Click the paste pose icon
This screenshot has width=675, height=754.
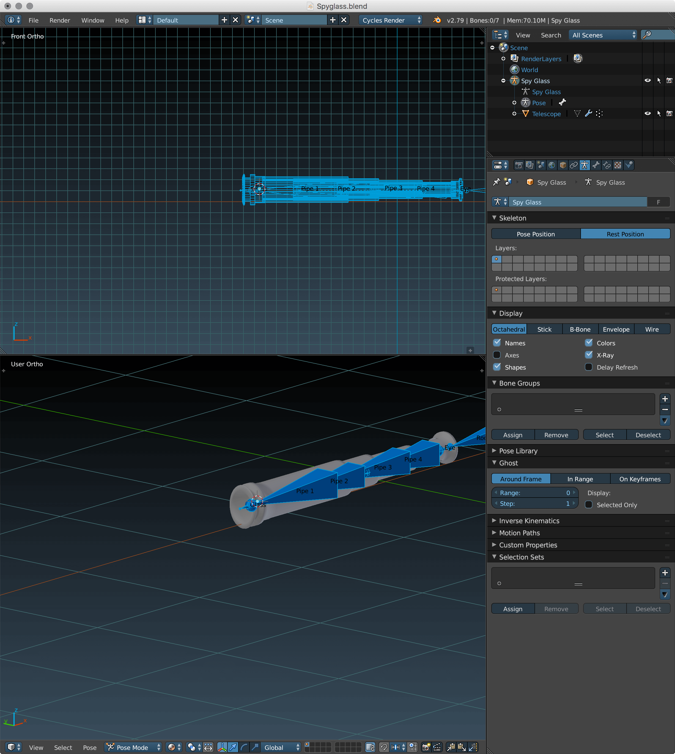462,747
